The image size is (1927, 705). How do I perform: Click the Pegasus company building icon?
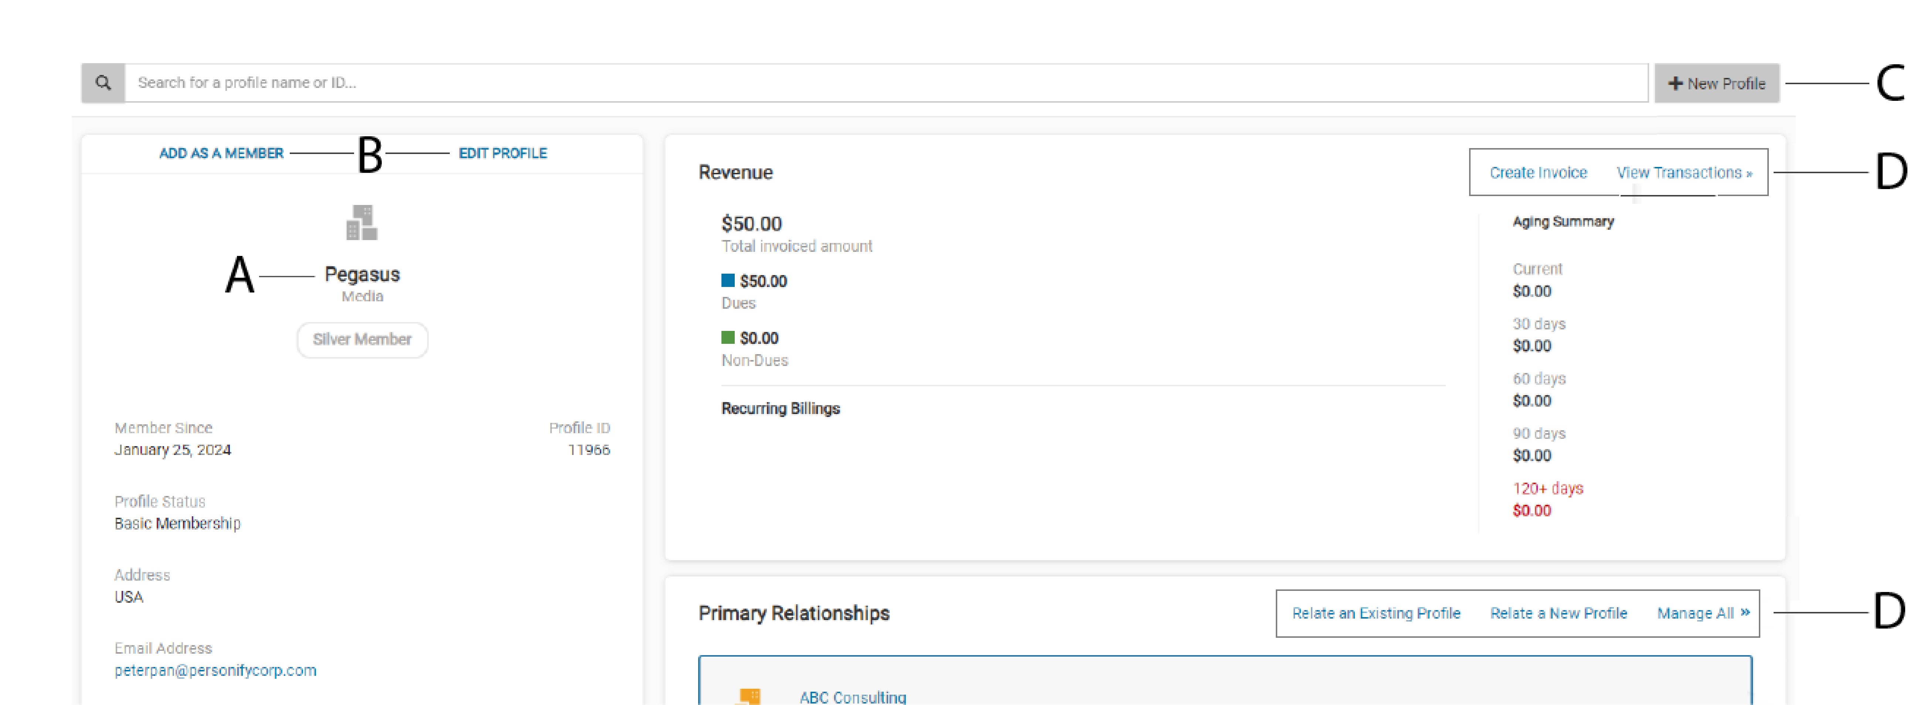[362, 222]
